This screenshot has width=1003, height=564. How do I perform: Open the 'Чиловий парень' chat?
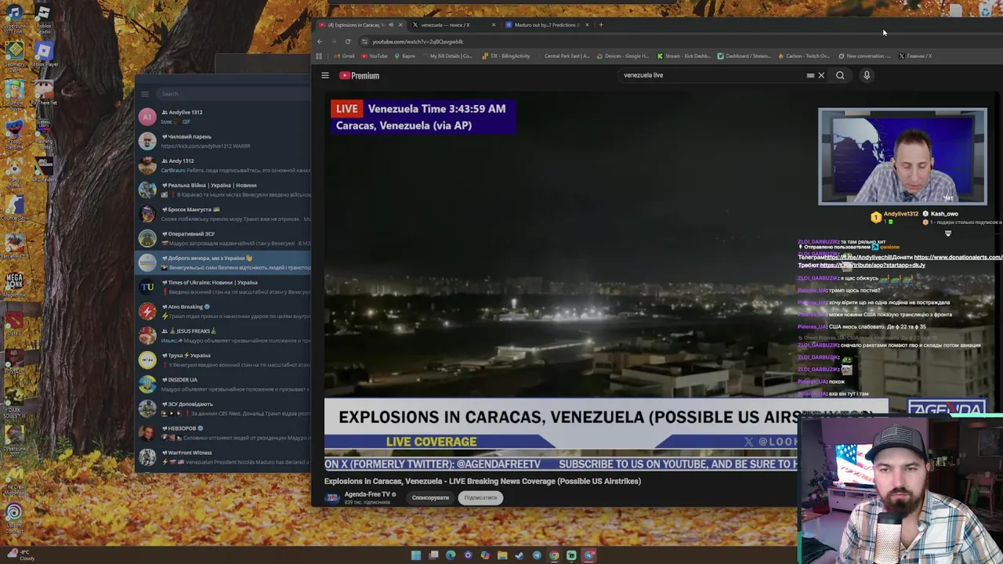[224, 141]
